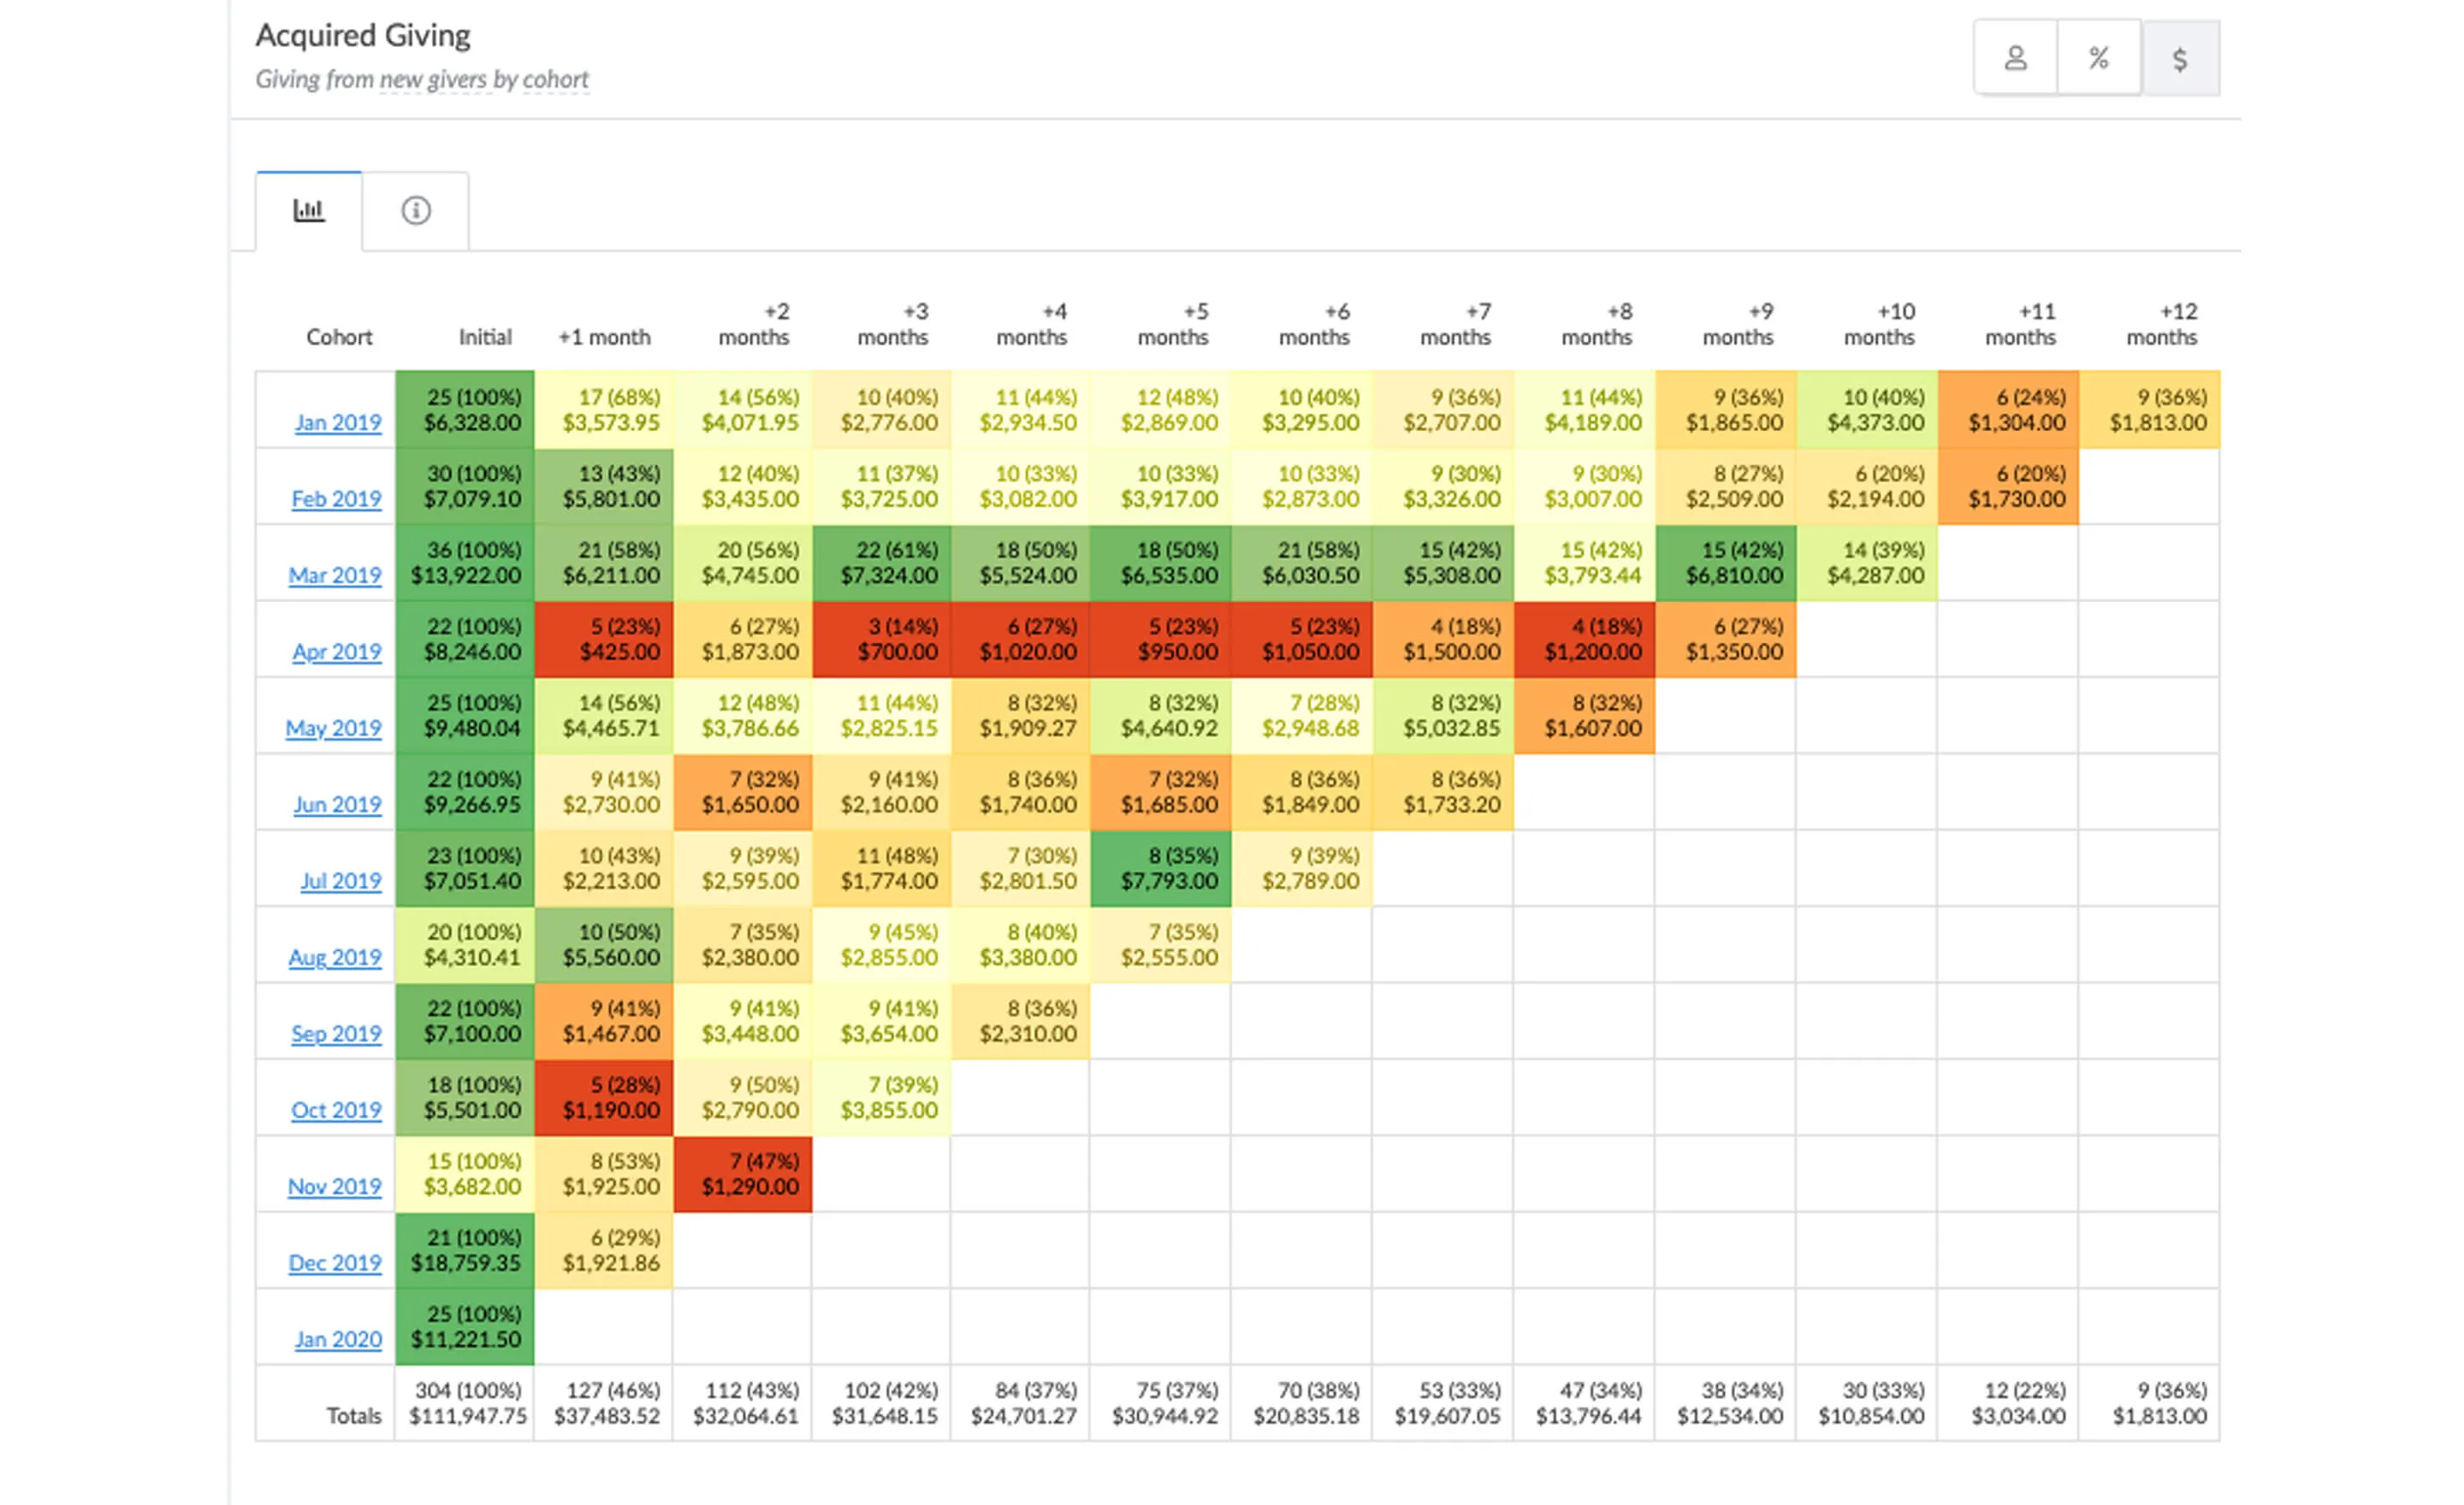Click the red $425.00 Apr 2019 cell
2464x1505 pixels.
point(604,640)
